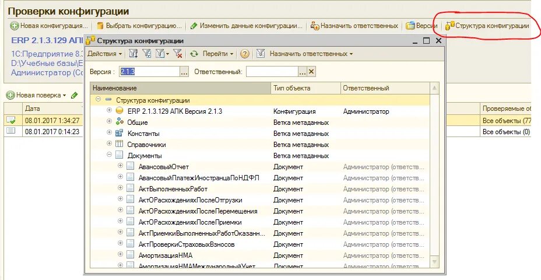Click the Структура конфигурации toolbar icon
This screenshot has width=541, height=280.
(x=449, y=26)
